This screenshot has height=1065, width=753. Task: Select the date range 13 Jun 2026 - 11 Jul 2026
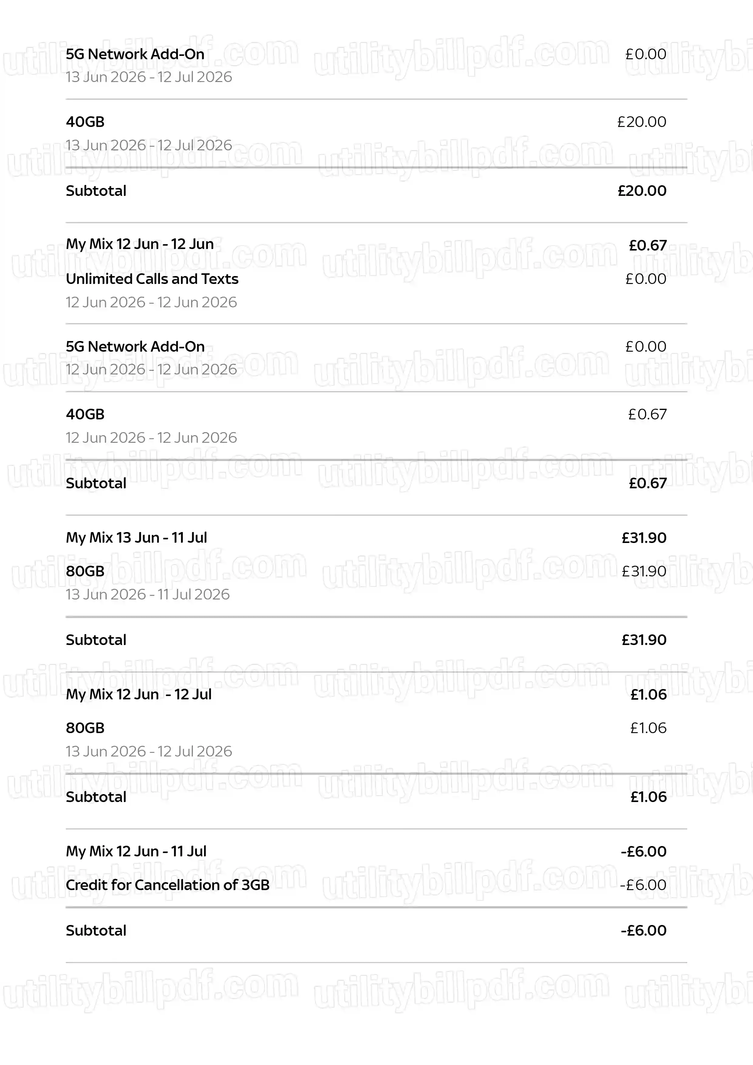click(148, 594)
